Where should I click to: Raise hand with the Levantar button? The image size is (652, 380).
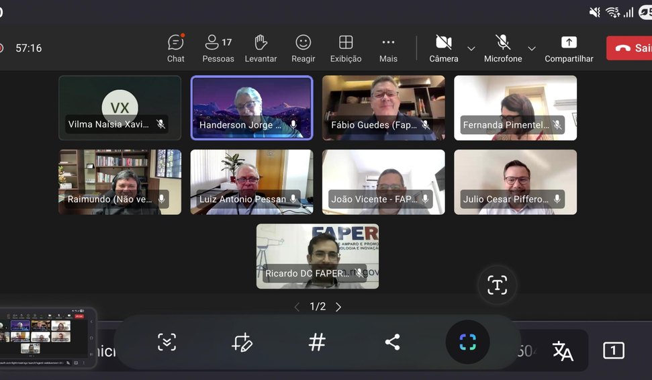coord(261,48)
